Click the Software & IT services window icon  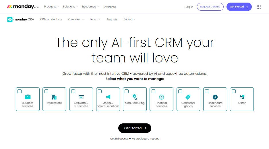81,97
